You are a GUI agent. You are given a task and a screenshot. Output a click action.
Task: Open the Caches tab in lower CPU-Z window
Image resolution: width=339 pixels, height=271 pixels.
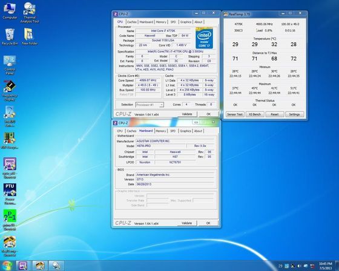131,131
